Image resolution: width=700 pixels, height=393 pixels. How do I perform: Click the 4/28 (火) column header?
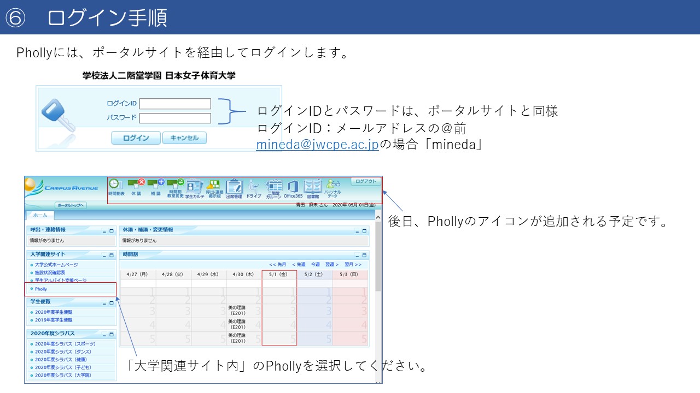(173, 275)
